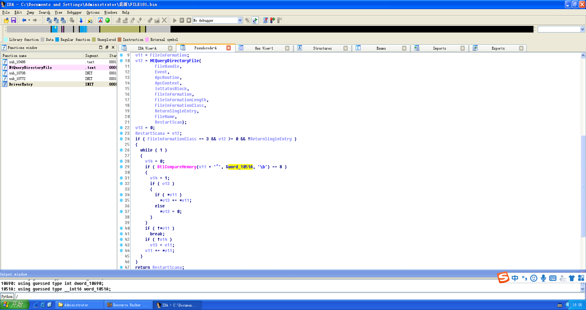Switch to the Imports tab
This screenshot has width=586, height=310.
(439, 48)
